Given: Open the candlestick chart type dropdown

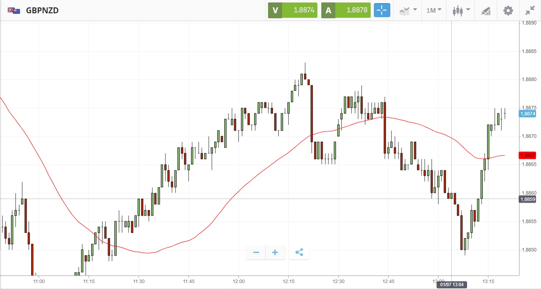Looking at the screenshot, I should coord(461,11).
